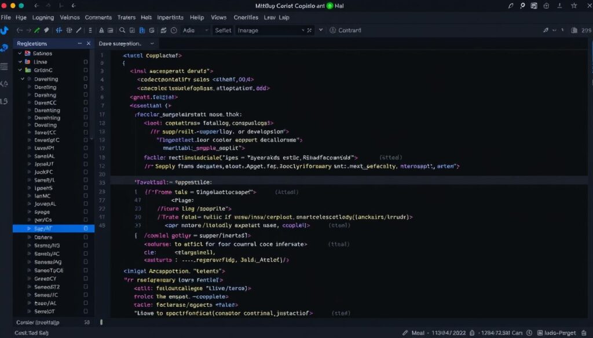Click the blue activity bar icon below logo
593x338 pixels.
pos(4,48)
